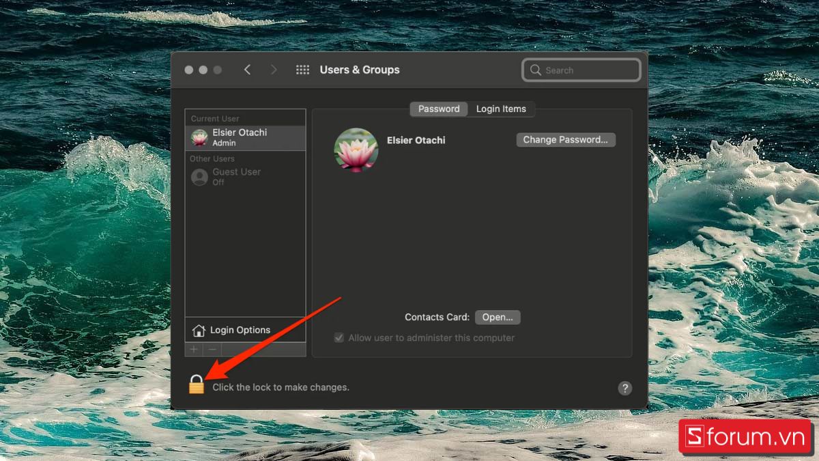This screenshot has height=461, width=819.
Task: Click the Users & Groups window title
Action: 360,70
